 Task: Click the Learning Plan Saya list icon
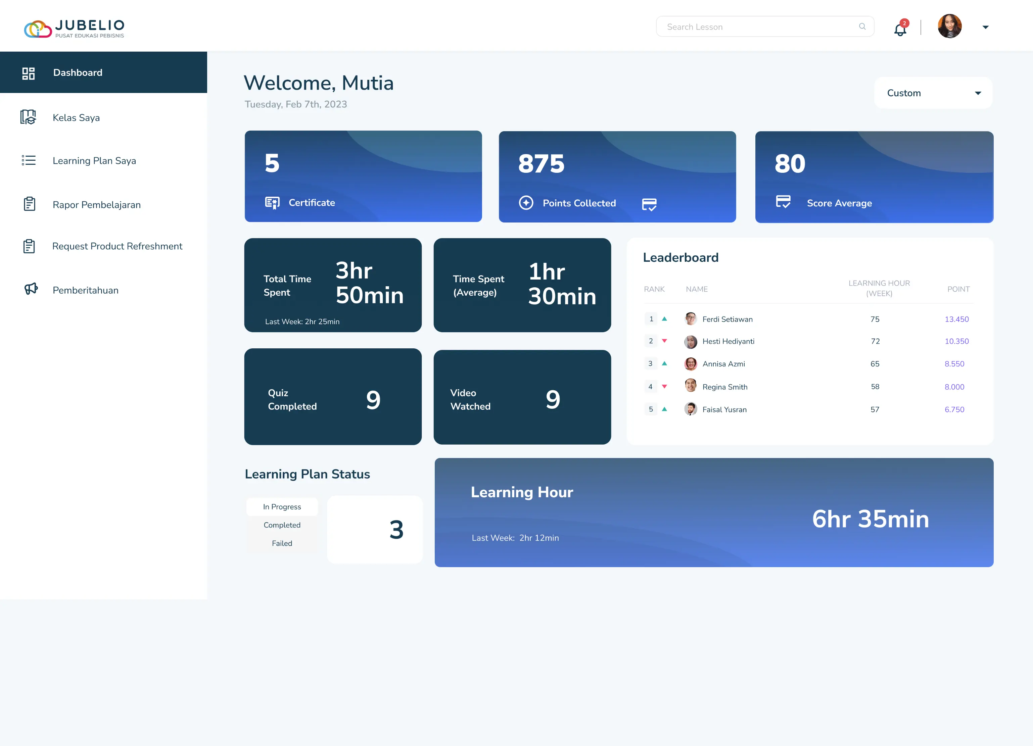(x=28, y=160)
